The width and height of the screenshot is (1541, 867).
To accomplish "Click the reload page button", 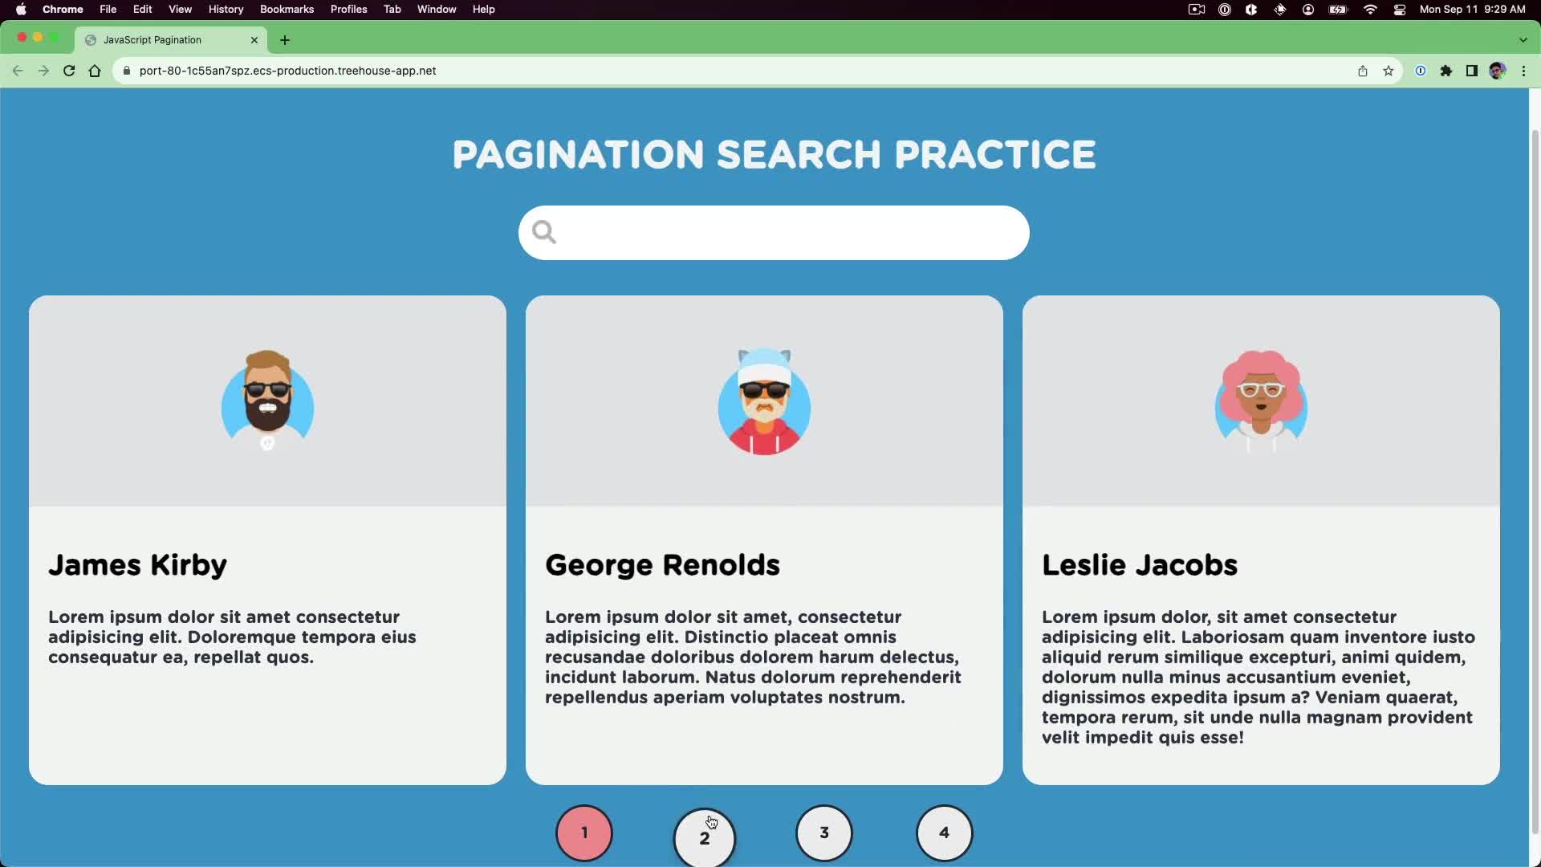I will point(69,71).
